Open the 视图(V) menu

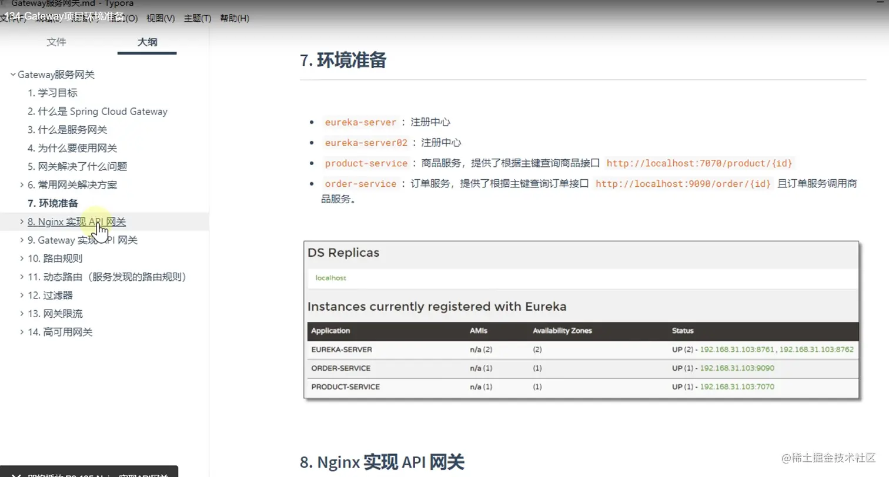click(161, 18)
